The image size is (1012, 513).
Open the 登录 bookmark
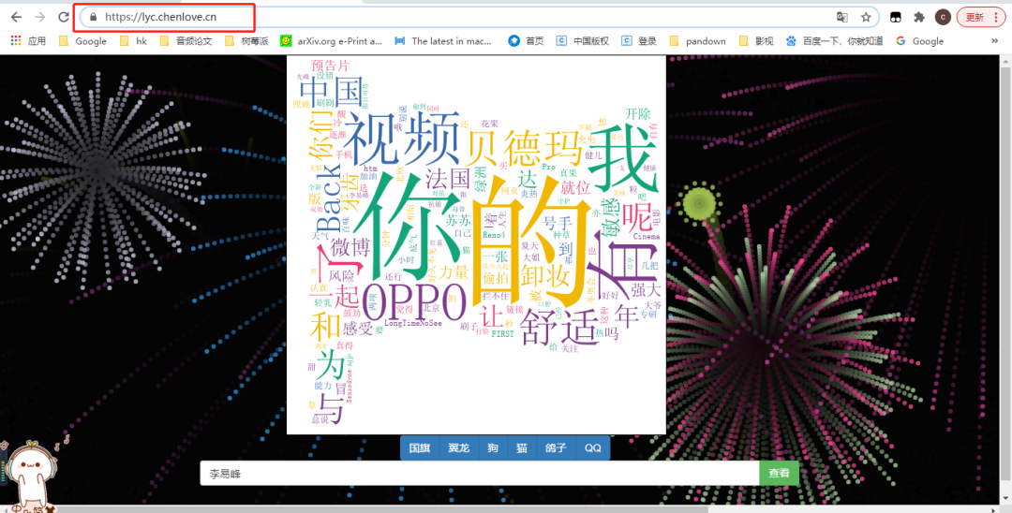639,41
